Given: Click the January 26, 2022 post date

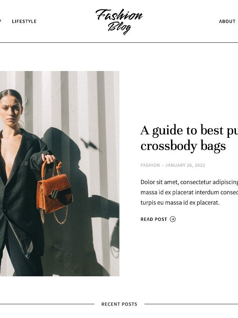Looking at the screenshot, I should point(185,165).
